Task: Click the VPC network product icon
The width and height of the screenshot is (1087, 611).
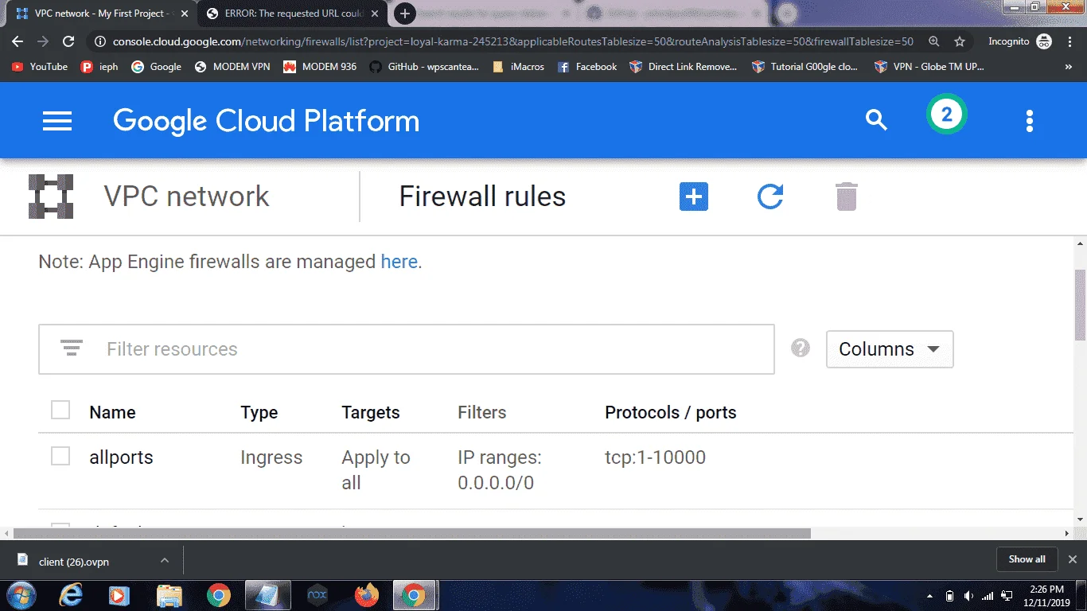Action: [x=51, y=197]
